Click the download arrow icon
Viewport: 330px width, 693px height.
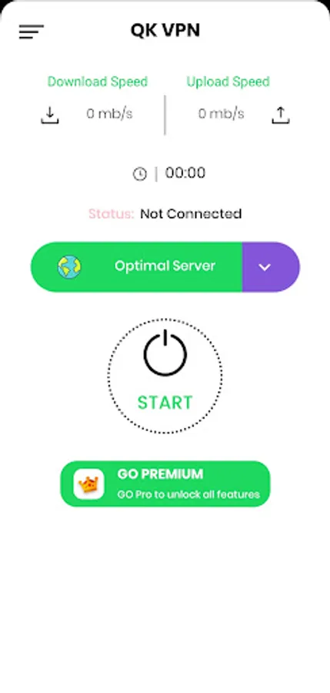[x=50, y=115]
